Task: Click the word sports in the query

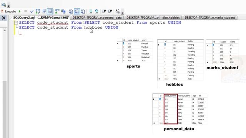Action: point(157,23)
